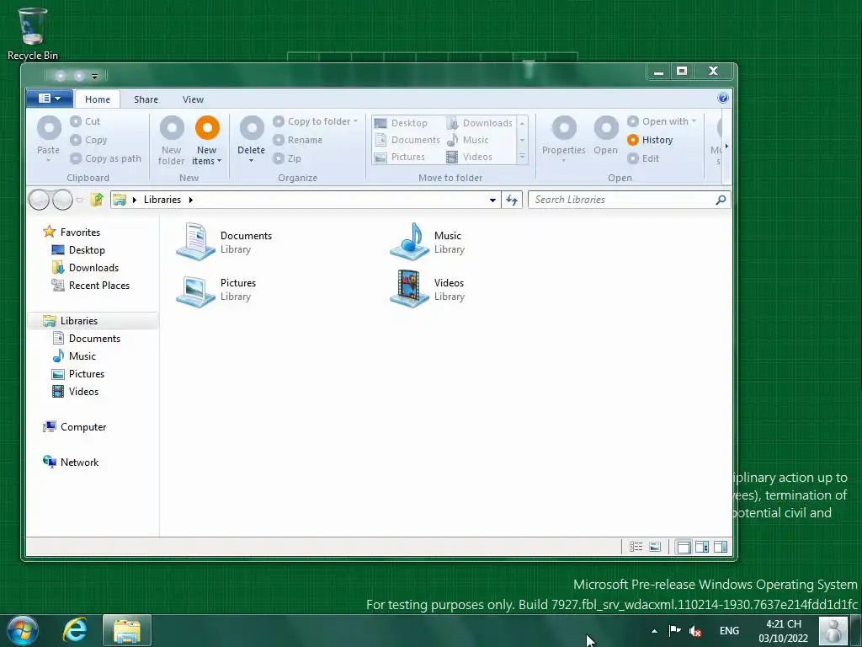The width and height of the screenshot is (862, 647).
Task: Create a New folder from ribbon
Action: click(172, 141)
